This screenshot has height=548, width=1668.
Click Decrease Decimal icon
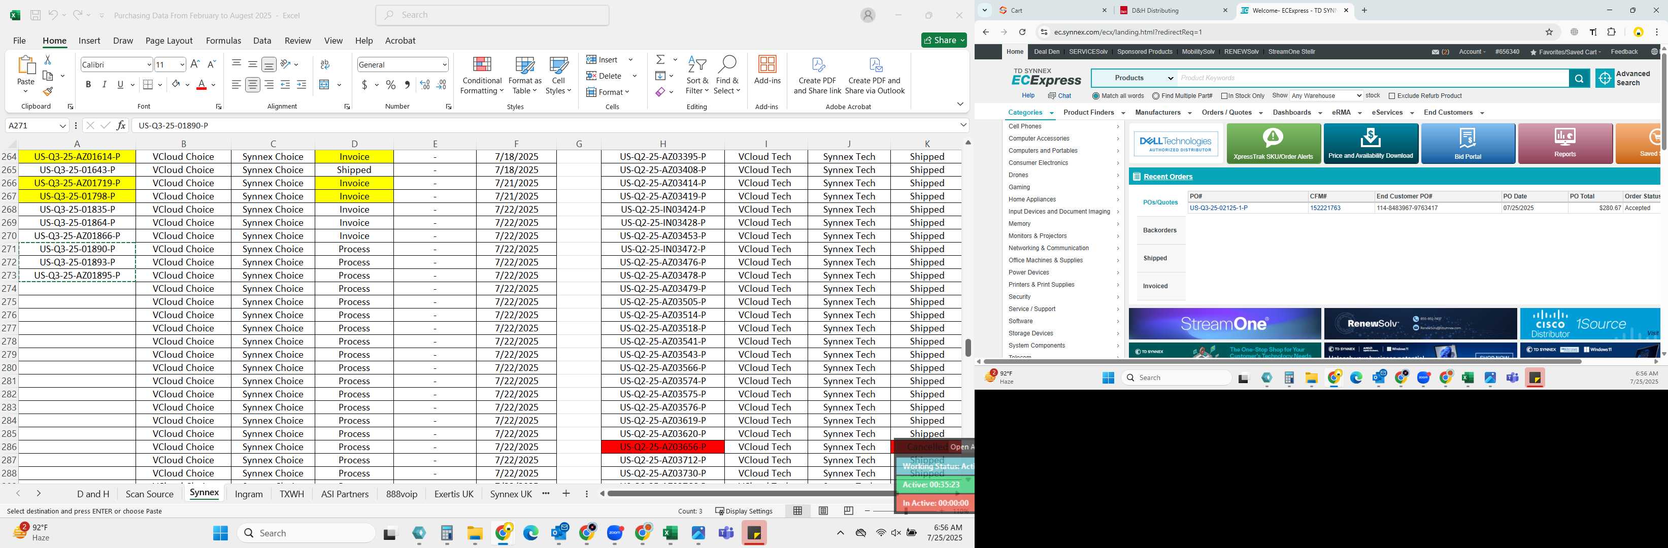pos(441,85)
